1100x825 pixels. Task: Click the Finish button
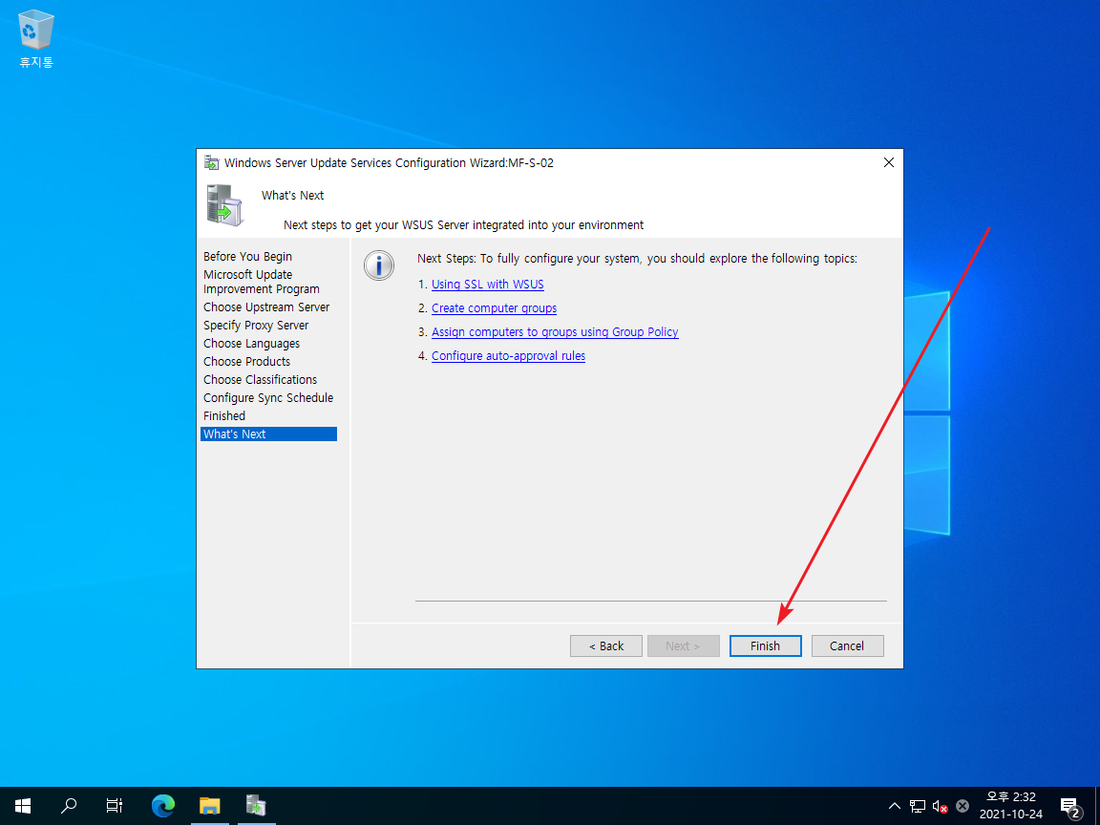[x=765, y=646]
